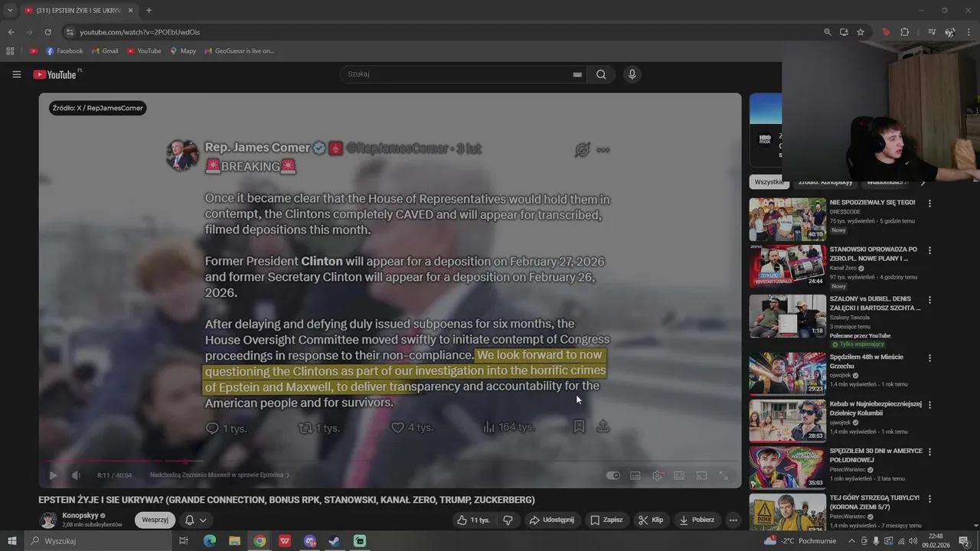The image size is (980, 551).
Task: Like the video (11 tys.)
Action: coord(473,520)
